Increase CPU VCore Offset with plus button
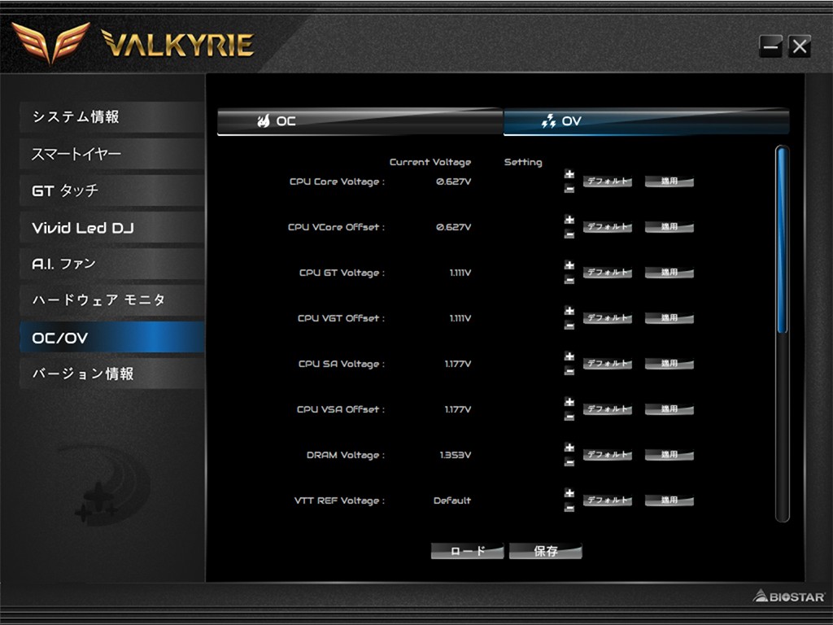 (x=569, y=220)
